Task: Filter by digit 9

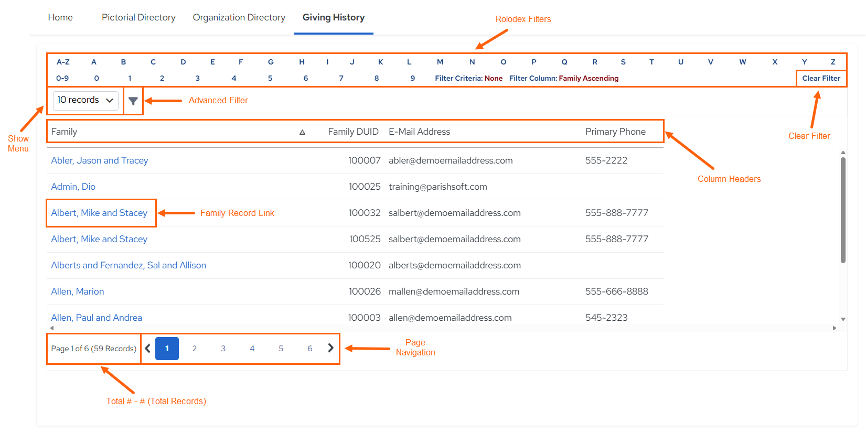Action: tap(413, 78)
